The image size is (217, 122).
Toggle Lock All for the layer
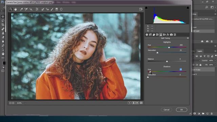[x=200, y=65]
